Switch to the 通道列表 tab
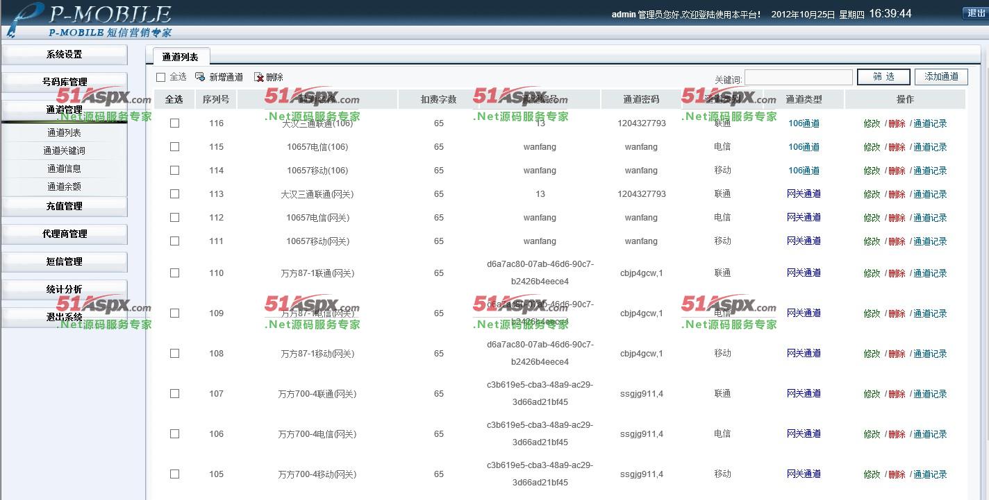Image resolution: width=989 pixels, height=500 pixels. pos(180,57)
